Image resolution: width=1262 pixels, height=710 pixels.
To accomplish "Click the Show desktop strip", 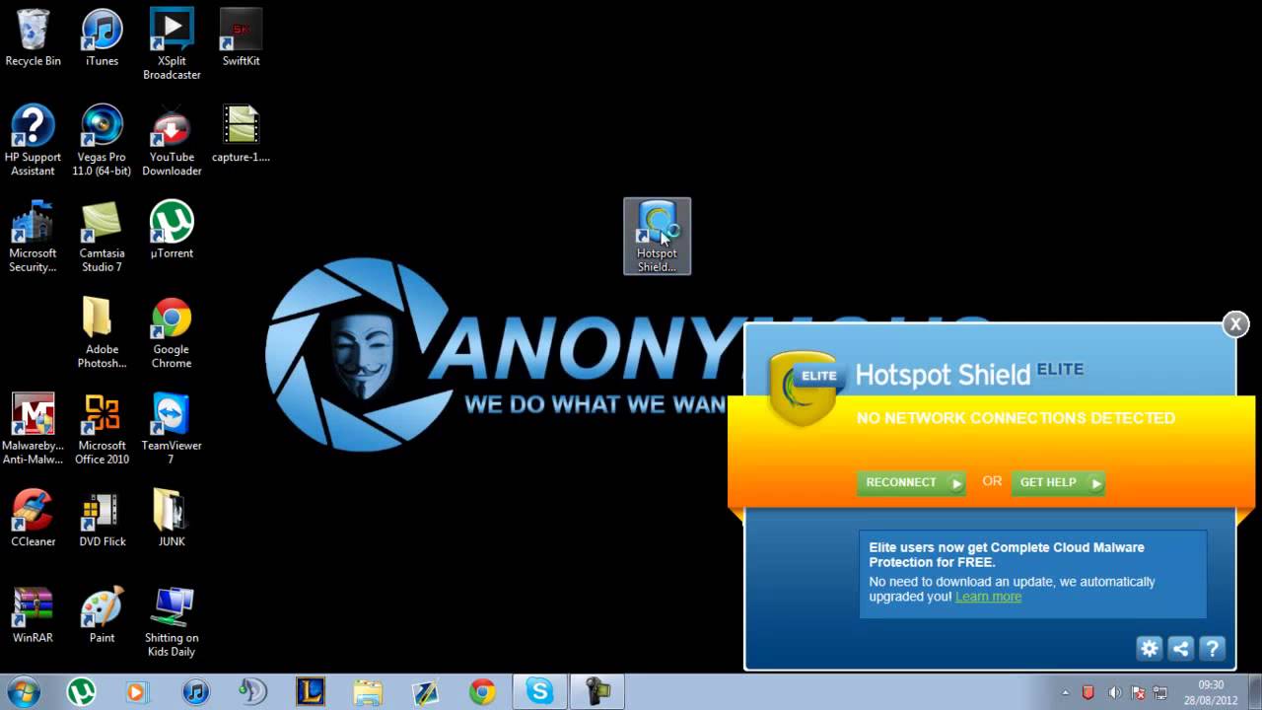I will pos(1254,692).
